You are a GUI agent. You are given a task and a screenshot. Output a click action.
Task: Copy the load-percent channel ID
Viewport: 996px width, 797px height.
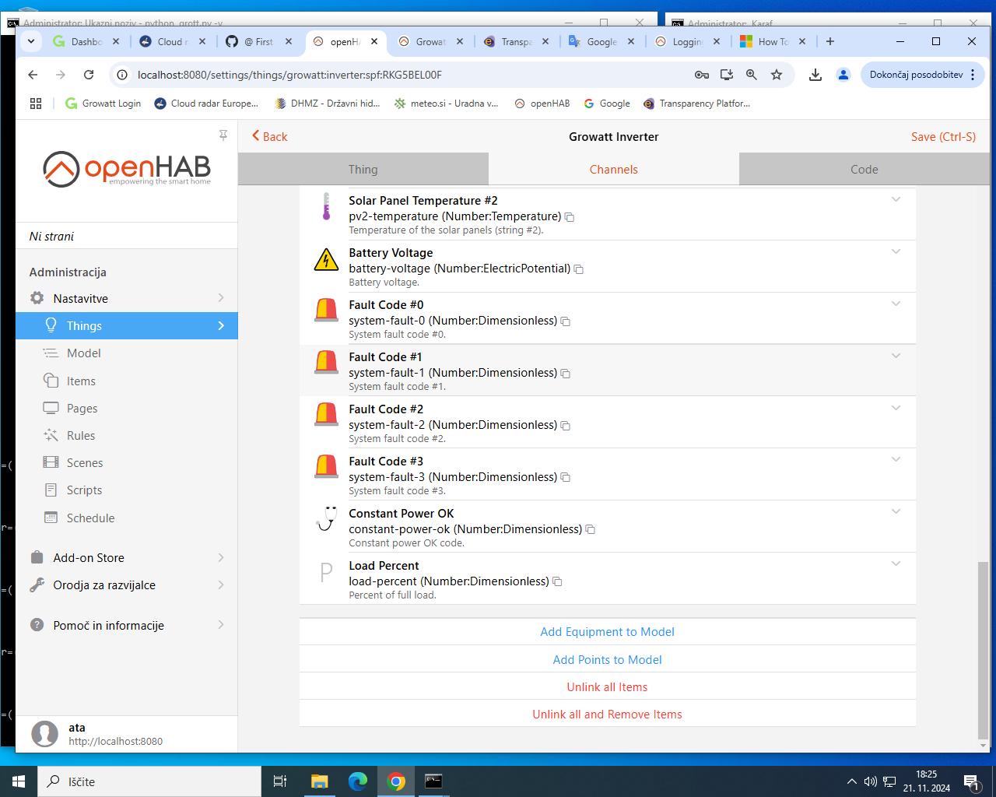tap(557, 582)
